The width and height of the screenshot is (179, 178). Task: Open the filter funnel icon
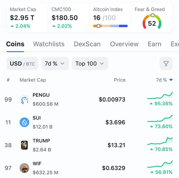coord(166,63)
